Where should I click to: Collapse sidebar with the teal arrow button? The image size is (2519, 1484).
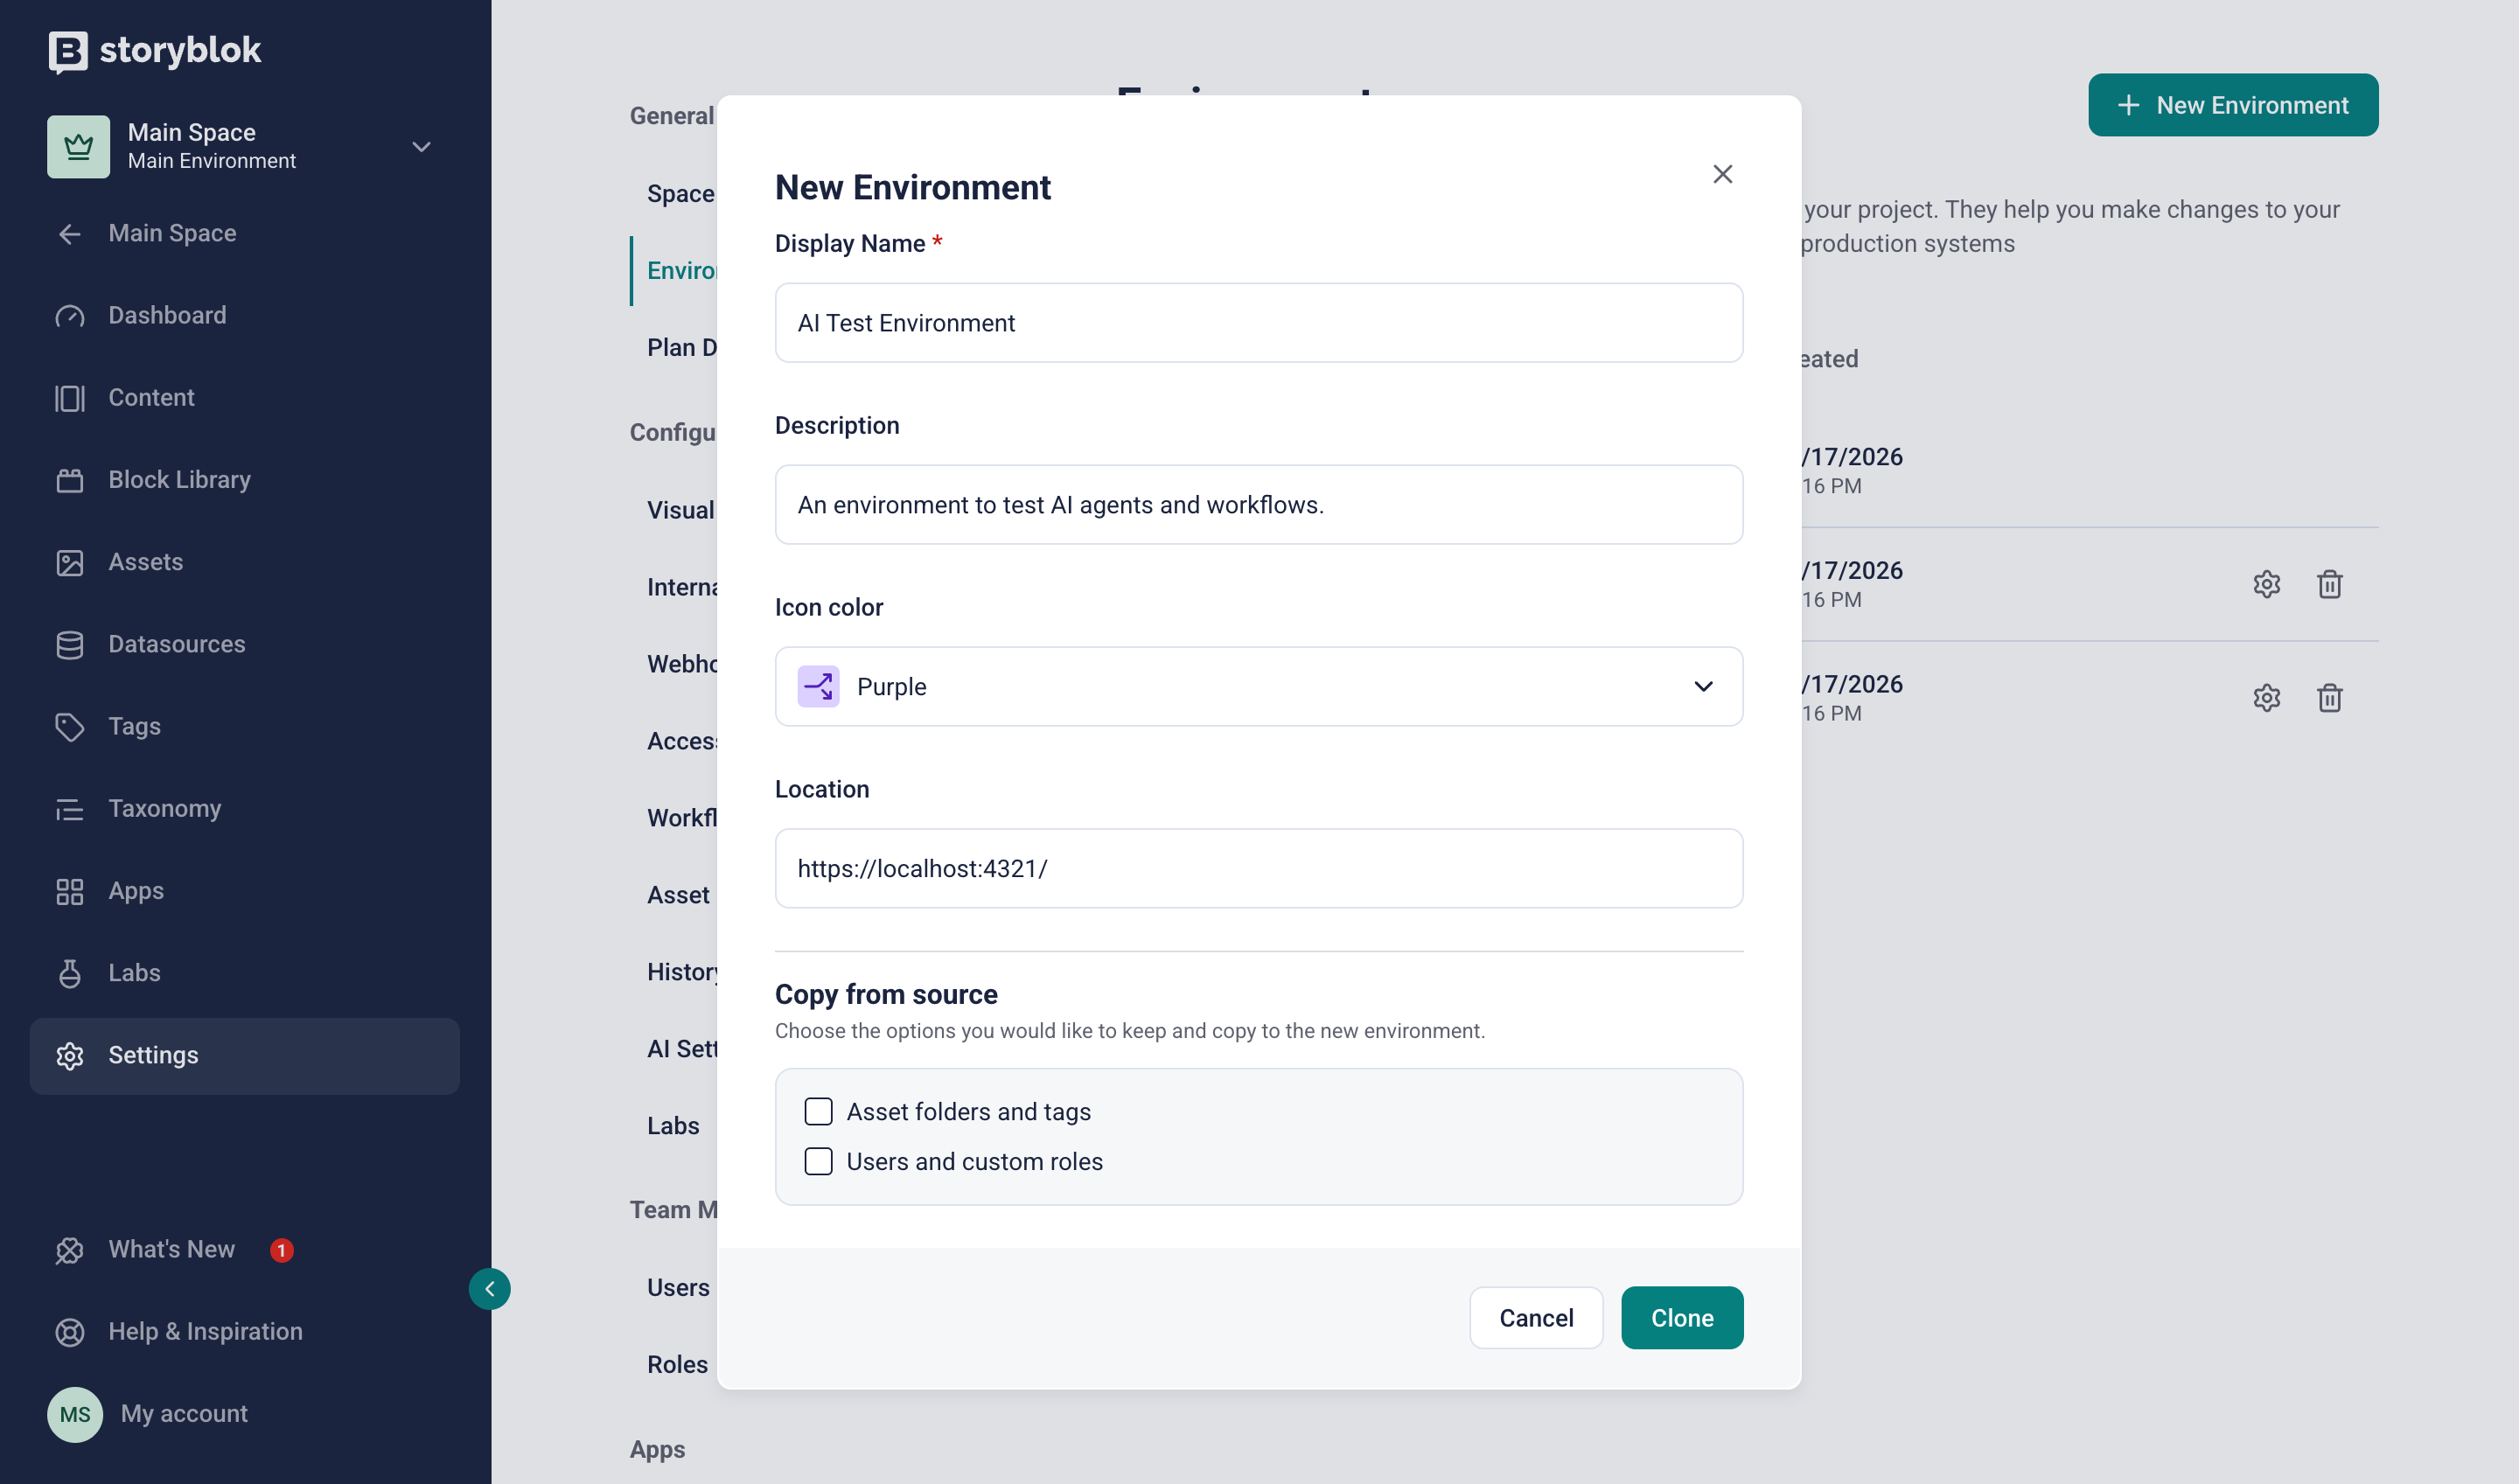489,1288
